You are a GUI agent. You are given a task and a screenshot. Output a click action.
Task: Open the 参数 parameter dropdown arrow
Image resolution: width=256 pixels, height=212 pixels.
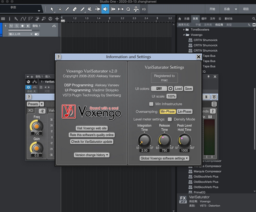click(x=39, y=11)
